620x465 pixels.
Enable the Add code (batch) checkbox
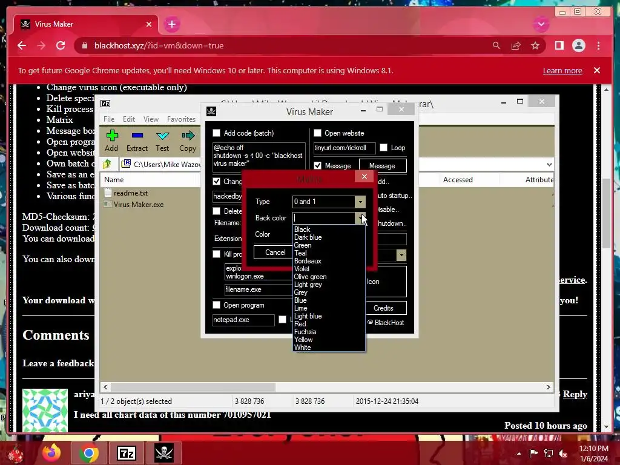[216, 133]
